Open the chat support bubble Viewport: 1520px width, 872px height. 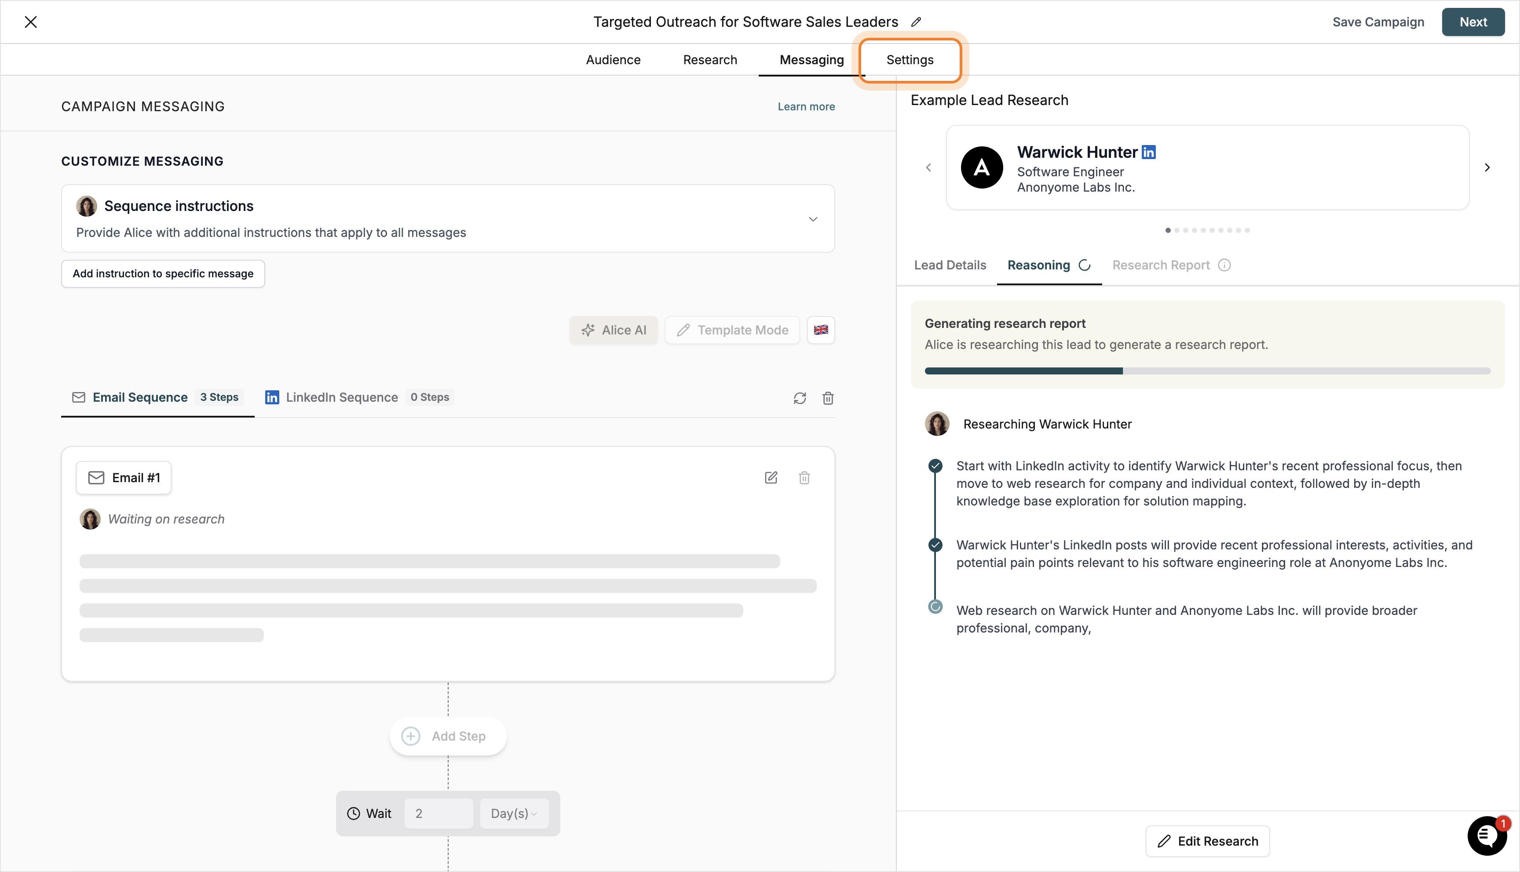[x=1487, y=836]
